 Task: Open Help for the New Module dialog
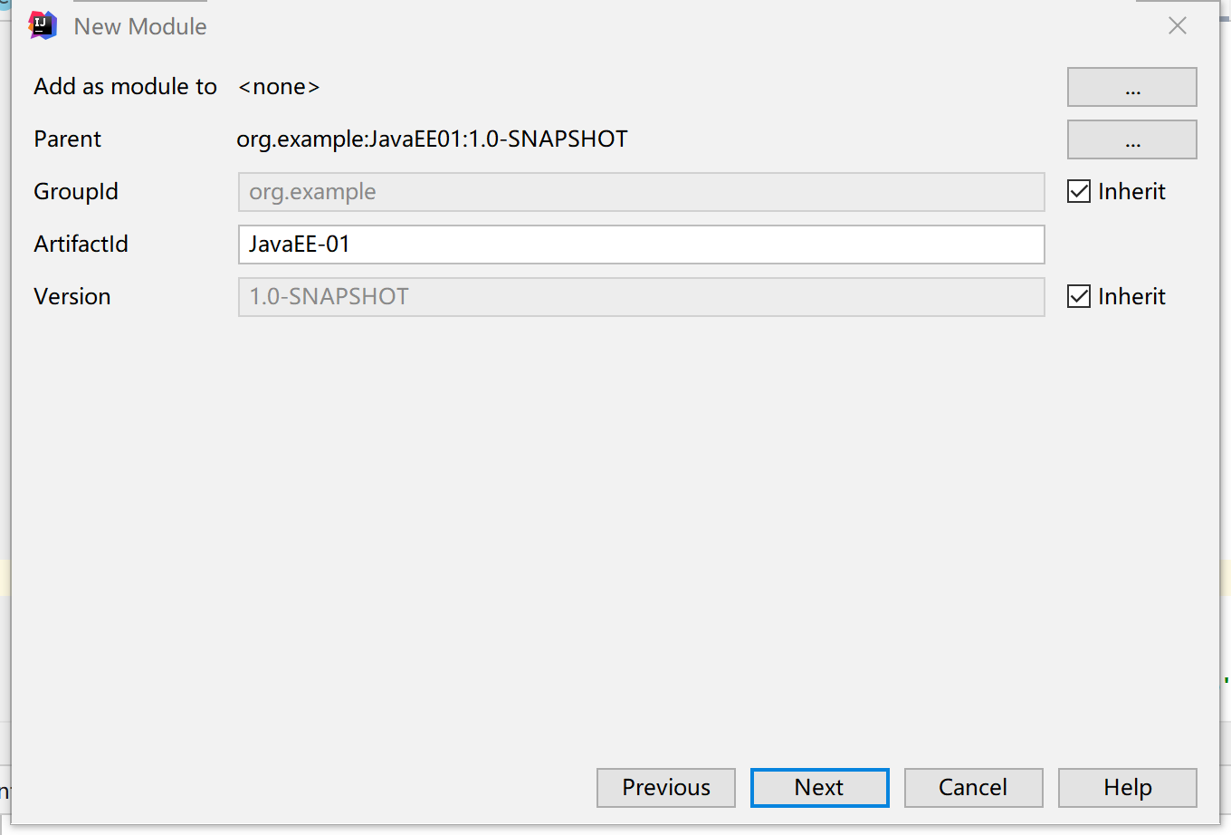[1127, 788]
